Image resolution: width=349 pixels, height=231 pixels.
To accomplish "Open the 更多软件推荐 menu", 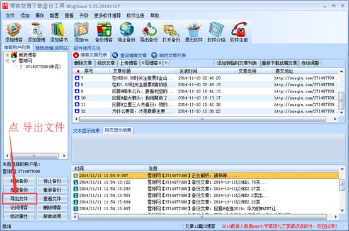I will pyautogui.click(x=108, y=16).
